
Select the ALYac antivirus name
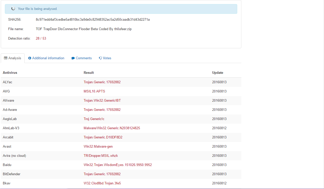tap(7, 82)
